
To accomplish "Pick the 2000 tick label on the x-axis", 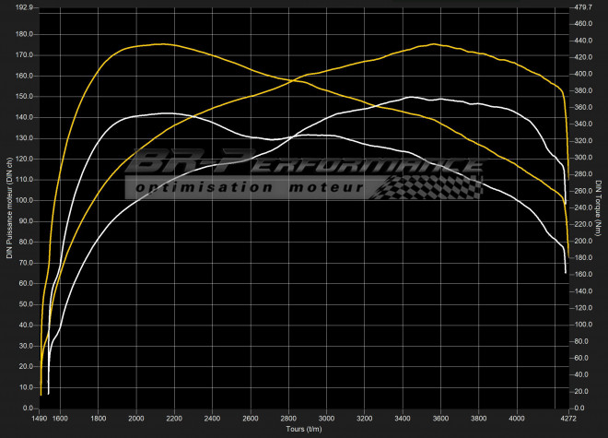I will [136, 417].
